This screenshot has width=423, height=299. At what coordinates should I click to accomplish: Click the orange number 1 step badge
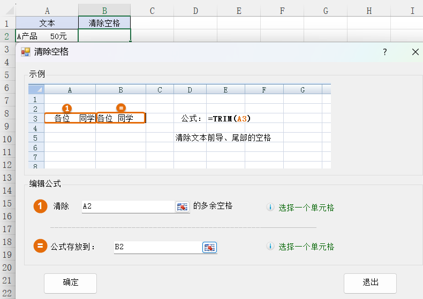point(41,206)
